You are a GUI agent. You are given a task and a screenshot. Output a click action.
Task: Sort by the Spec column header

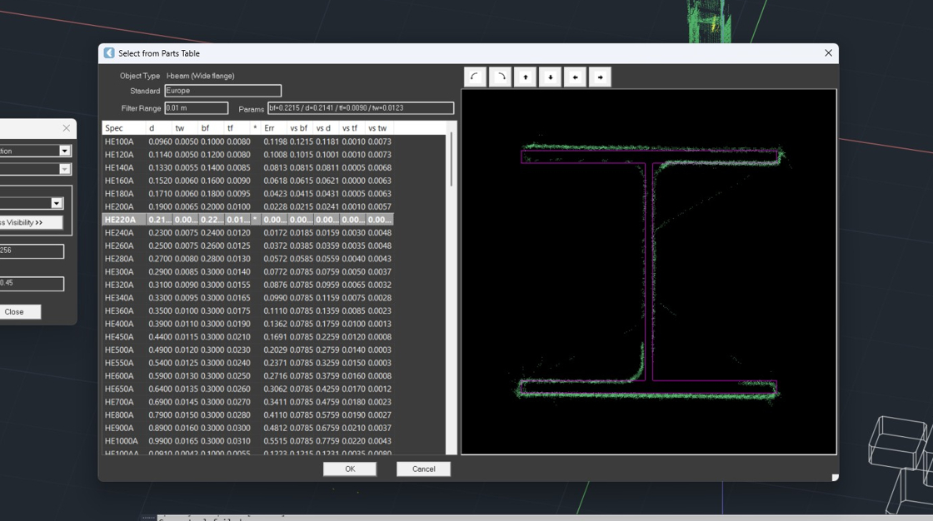pos(124,128)
